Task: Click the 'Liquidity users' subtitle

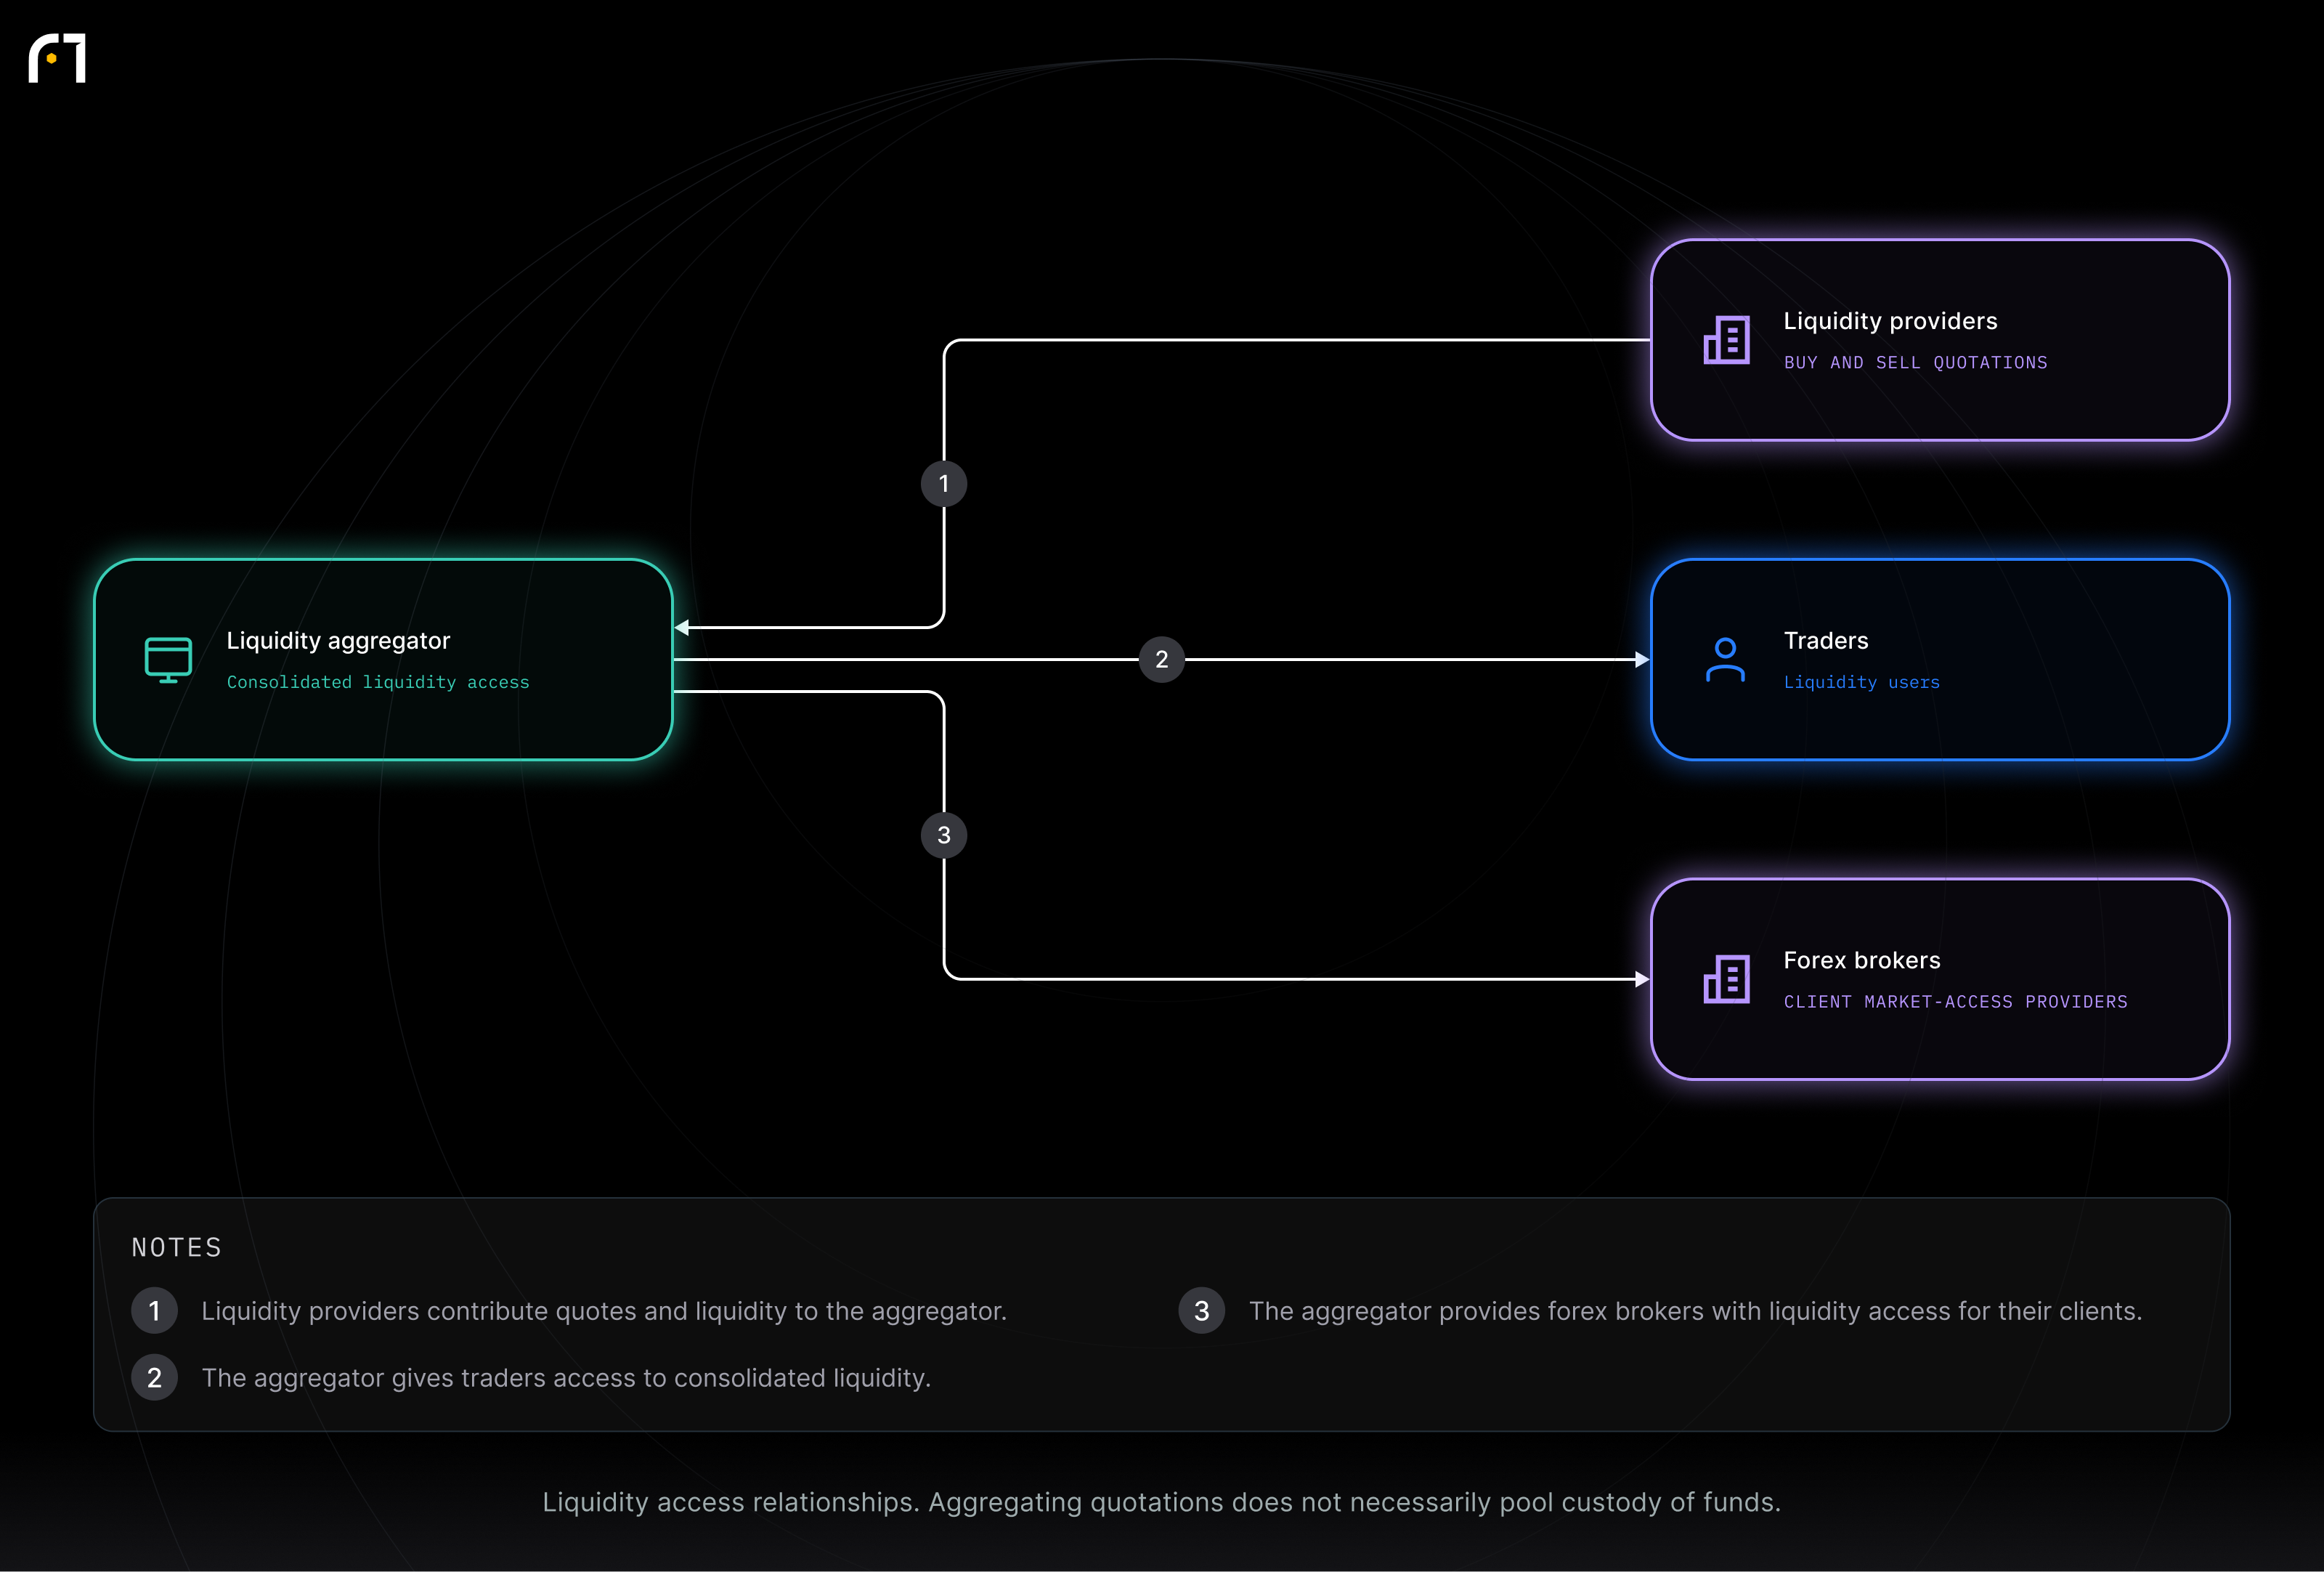Action: click(x=1861, y=682)
